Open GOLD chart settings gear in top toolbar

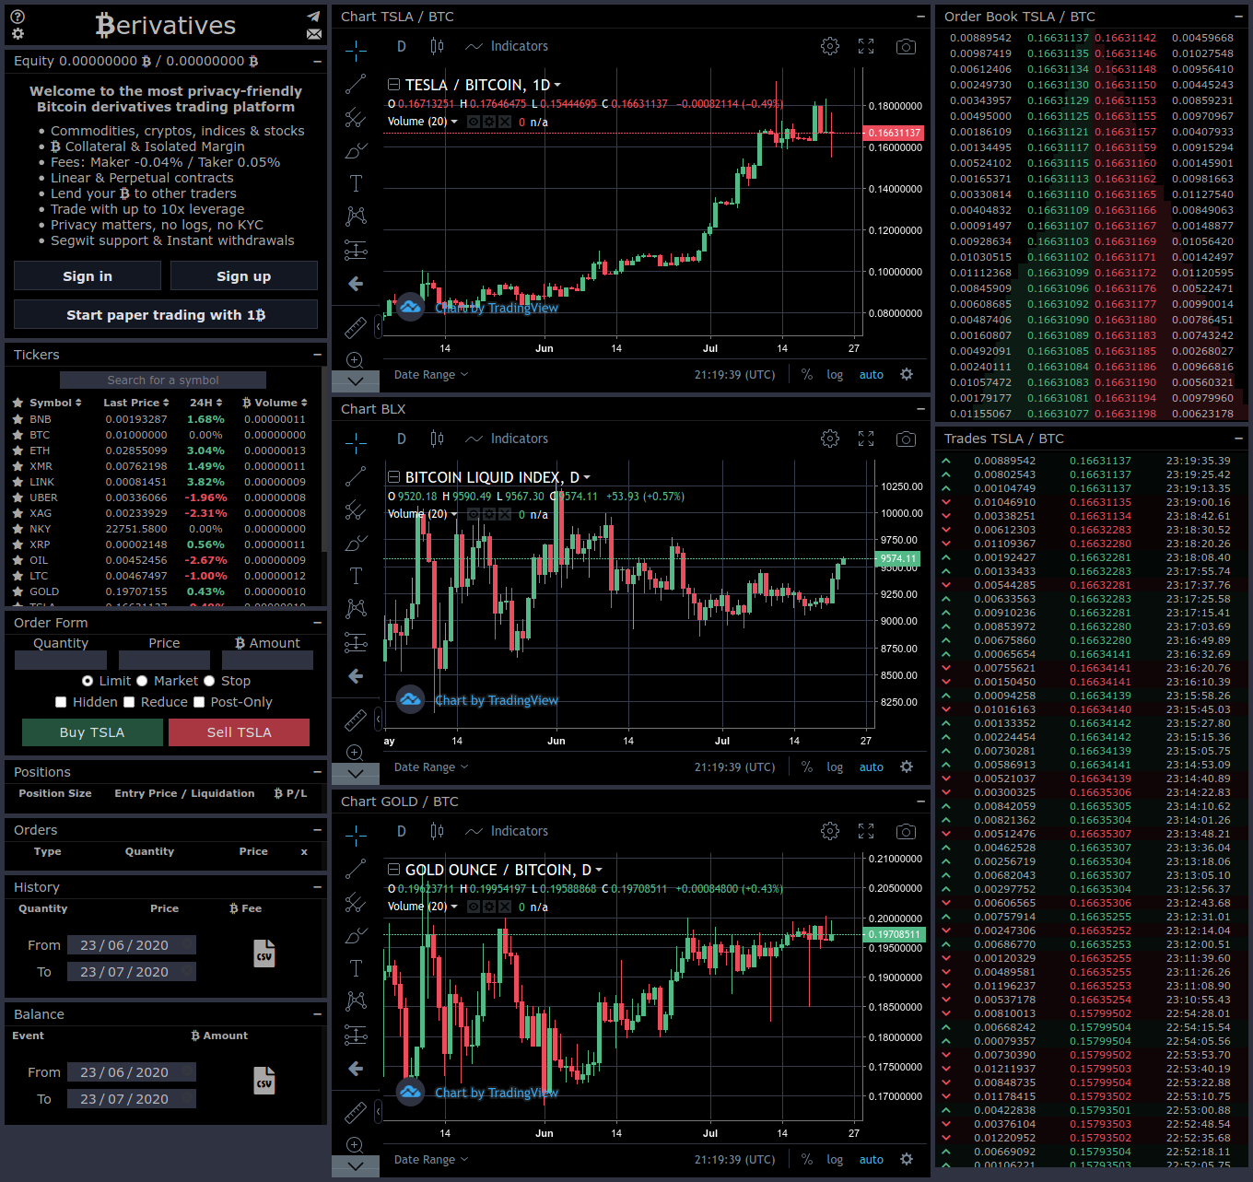830,831
